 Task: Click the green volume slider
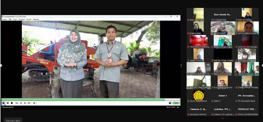(x=176, y=103)
